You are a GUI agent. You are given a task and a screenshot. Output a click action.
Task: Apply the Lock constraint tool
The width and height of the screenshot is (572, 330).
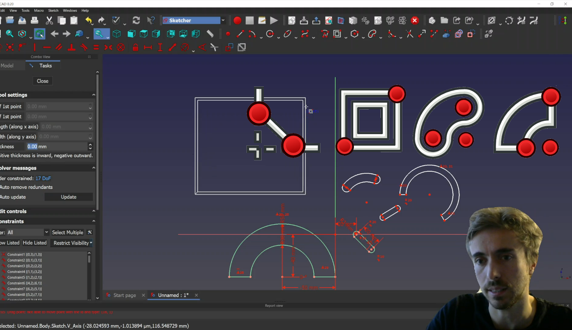pos(135,47)
